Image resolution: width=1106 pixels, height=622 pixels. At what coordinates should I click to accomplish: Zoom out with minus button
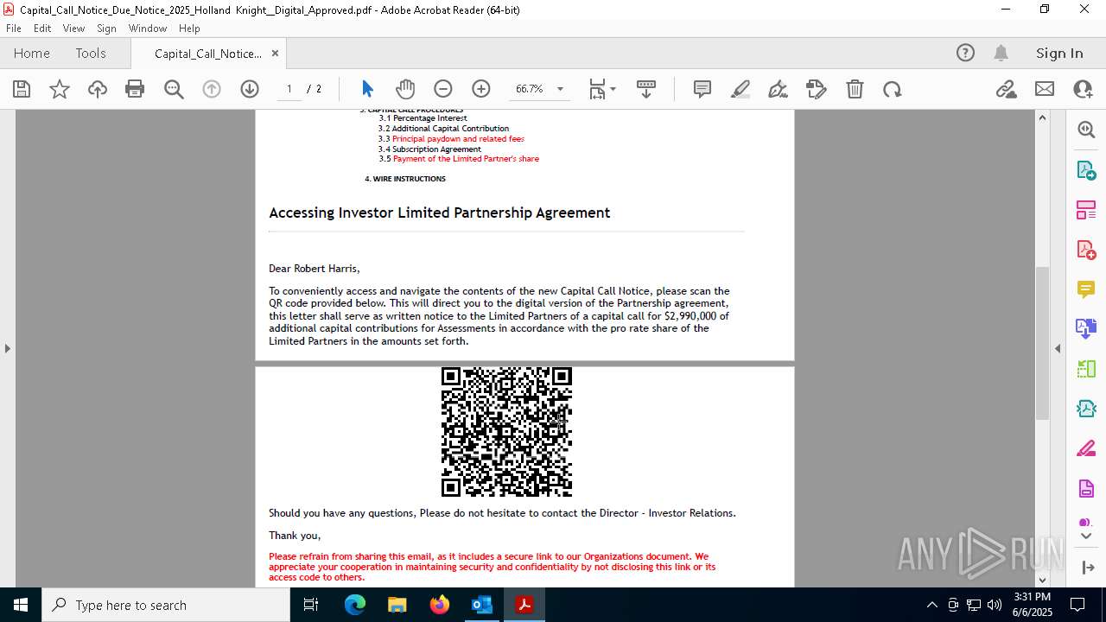tap(443, 89)
